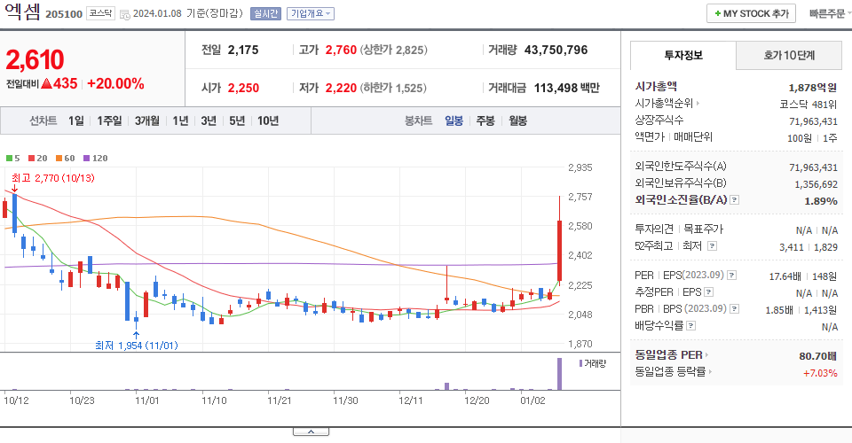Click the latest tall volume bar
Screen dimensions: 852x443
pyautogui.click(x=560, y=374)
